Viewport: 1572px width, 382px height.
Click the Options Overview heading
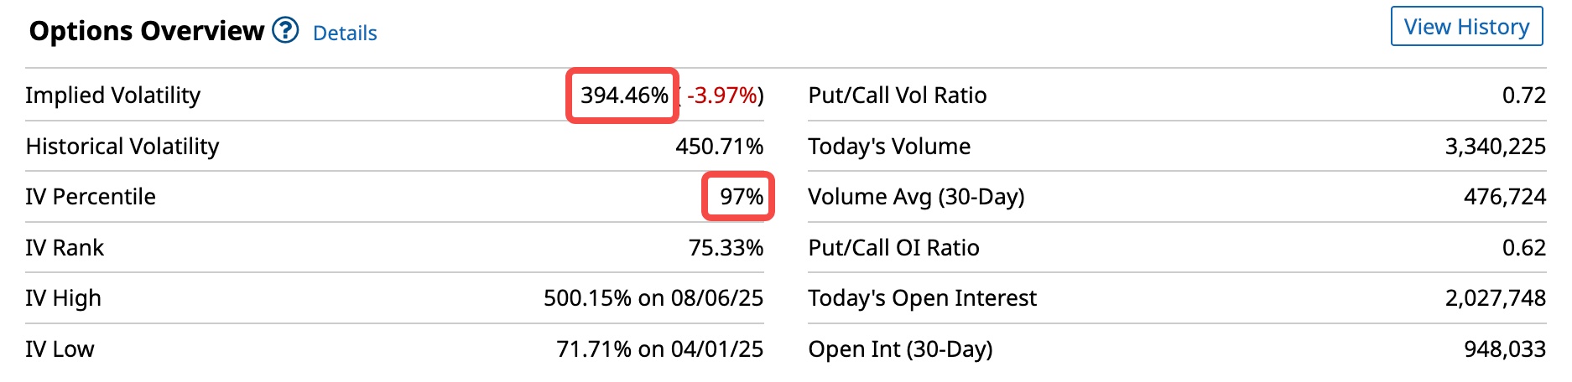point(147,31)
